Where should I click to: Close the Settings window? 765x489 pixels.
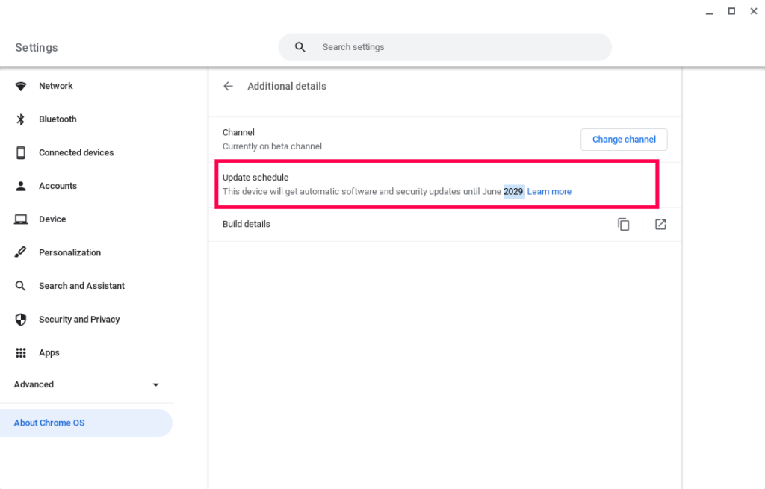(x=753, y=11)
